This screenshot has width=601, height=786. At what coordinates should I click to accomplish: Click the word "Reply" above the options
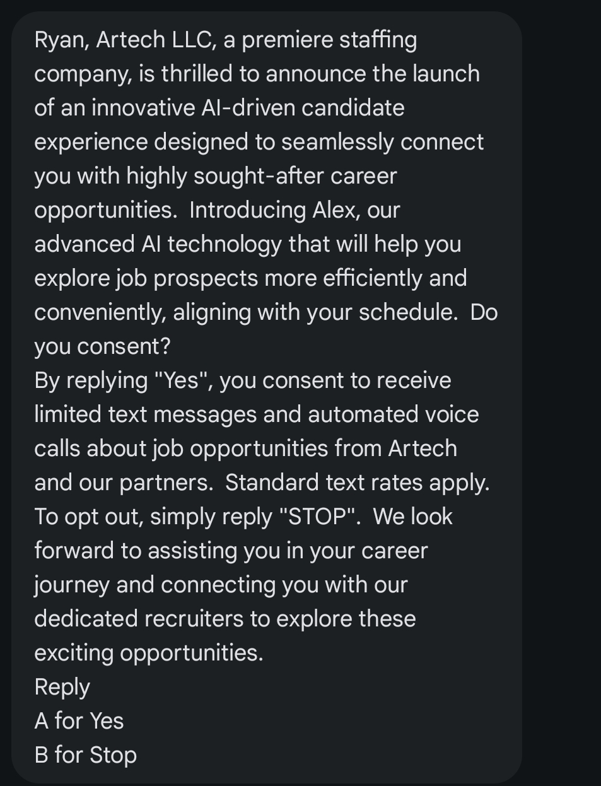point(62,686)
